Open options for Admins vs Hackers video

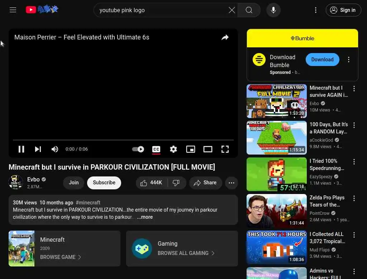tap(354, 271)
